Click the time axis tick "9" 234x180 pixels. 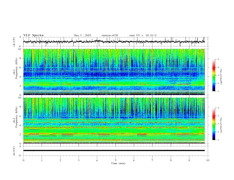tap(189, 160)
